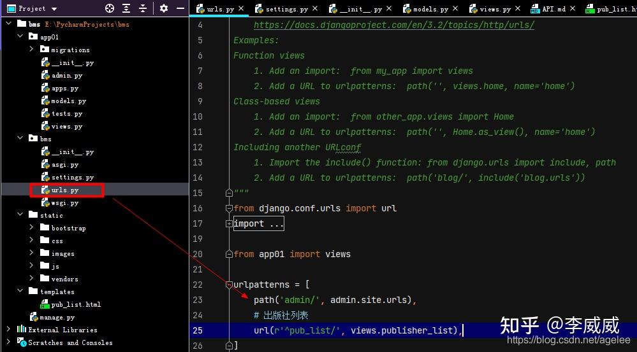
Task: Expand Scratches and Consoles node
Action: 8,342
